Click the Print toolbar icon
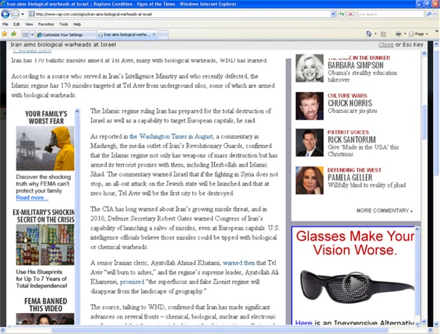 [x=398, y=34]
